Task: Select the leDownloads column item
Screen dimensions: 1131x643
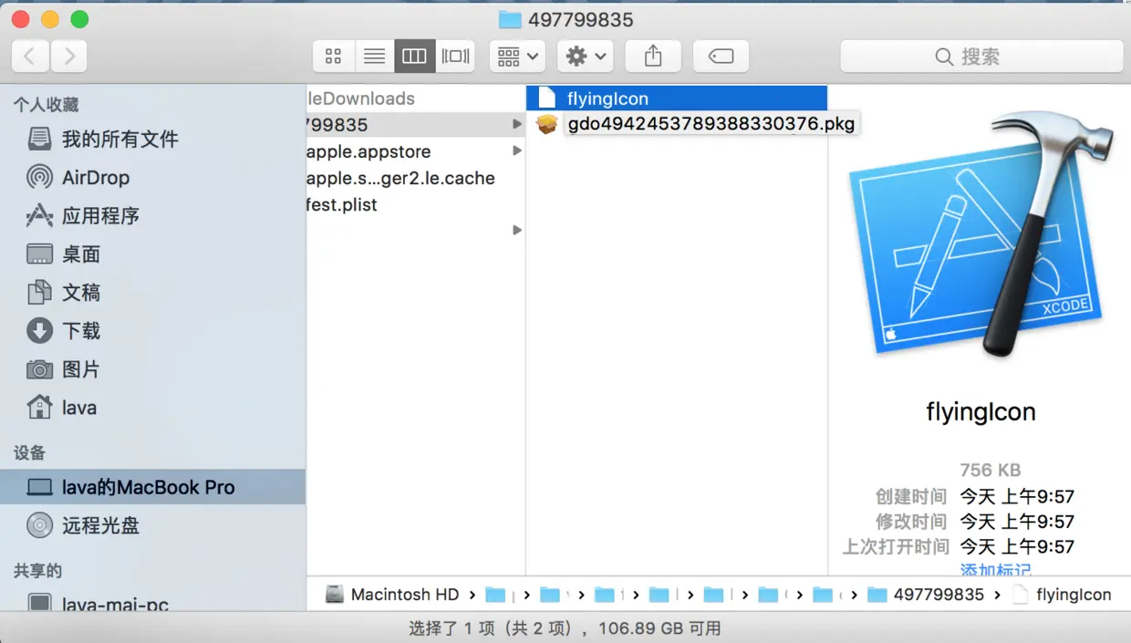Action: coord(361,99)
